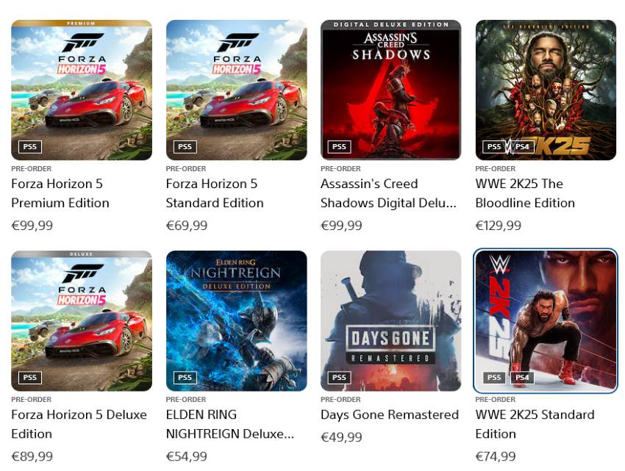Click the ELDEN RING NIGHTREIGN Deluxe title text
The height and width of the screenshot is (471, 625).
point(230,424)
